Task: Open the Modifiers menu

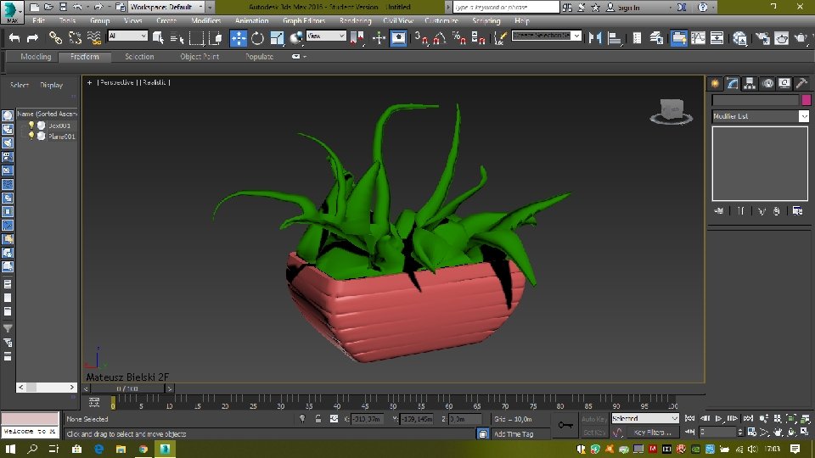Action: click(205, 20)
